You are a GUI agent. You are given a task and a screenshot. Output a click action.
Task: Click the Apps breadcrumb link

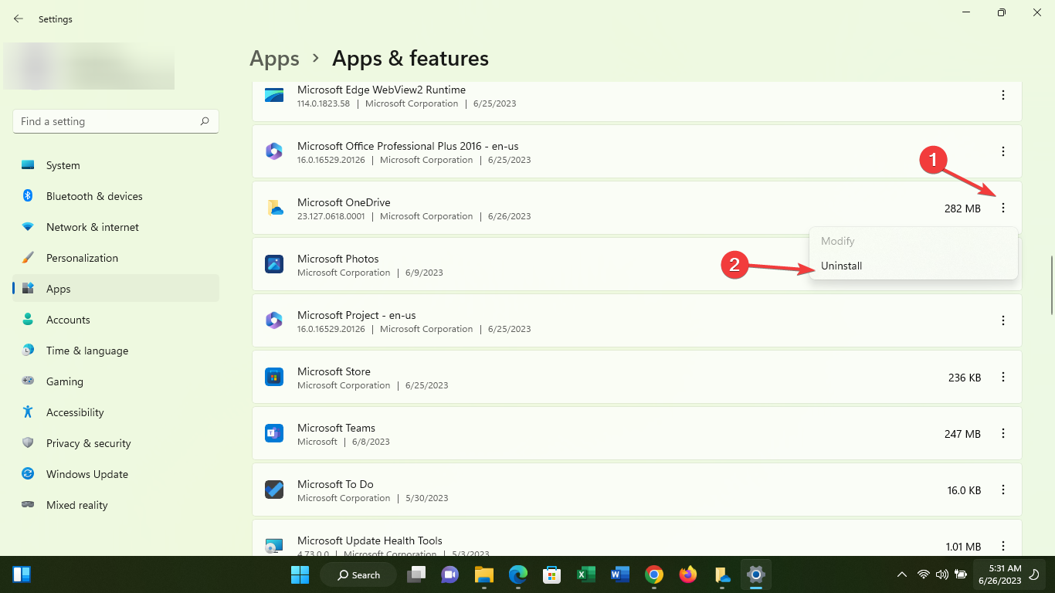(x=274, y=58)
